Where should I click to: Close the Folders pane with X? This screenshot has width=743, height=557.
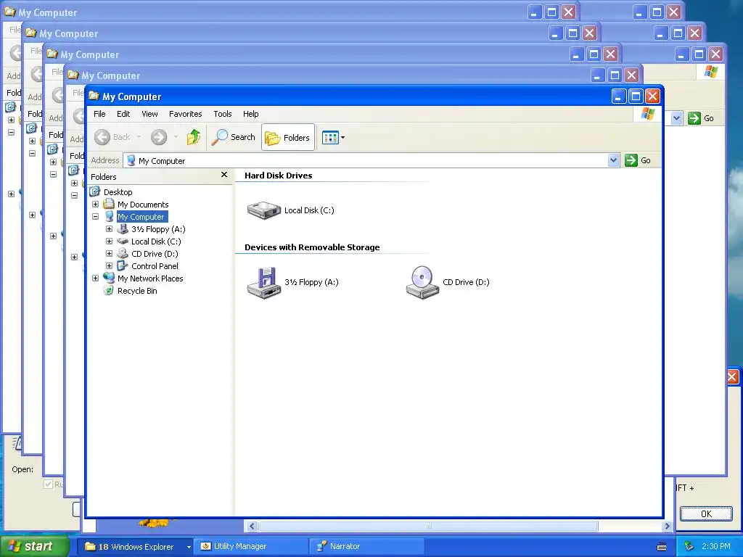[224, 175]
